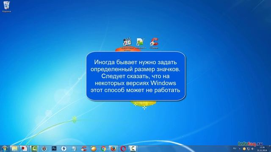Click the Show Desktop strip at taskbar end
Screen dimensions: 271x152
pos(270,149)
